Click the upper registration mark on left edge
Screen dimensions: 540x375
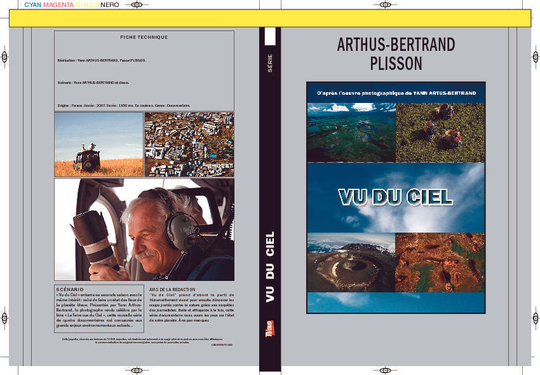tap(4, 57)
